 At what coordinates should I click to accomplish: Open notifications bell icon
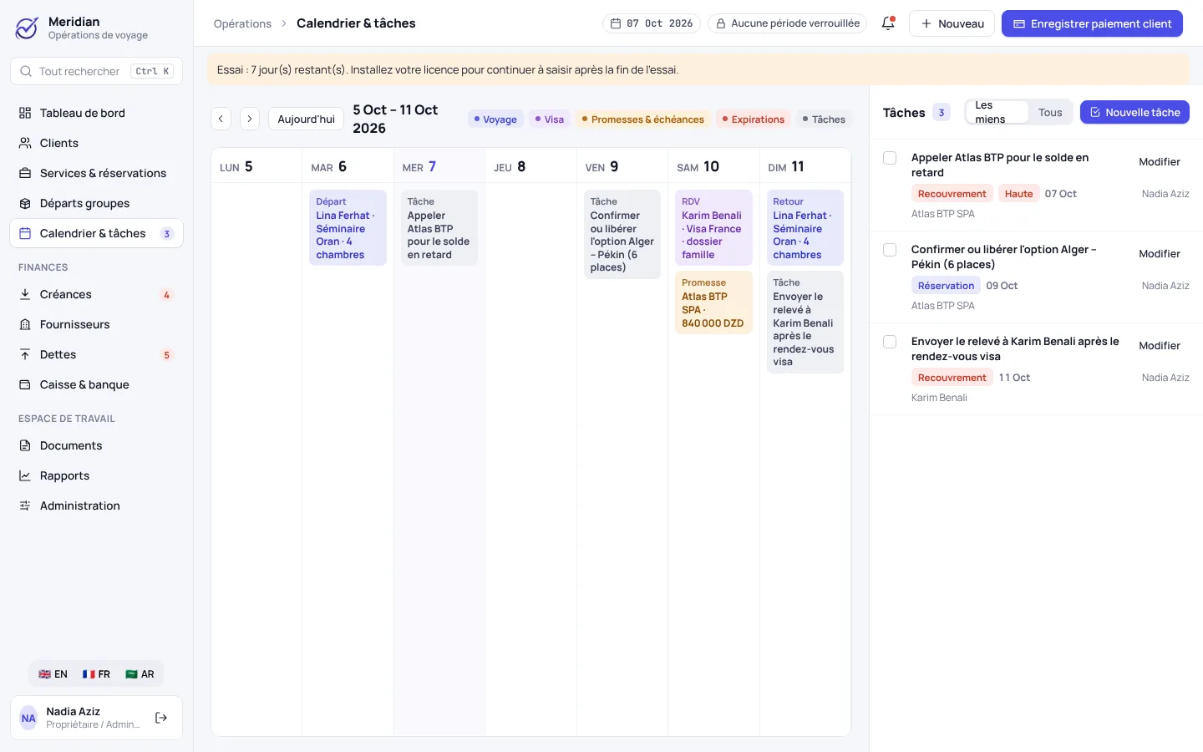888,23
